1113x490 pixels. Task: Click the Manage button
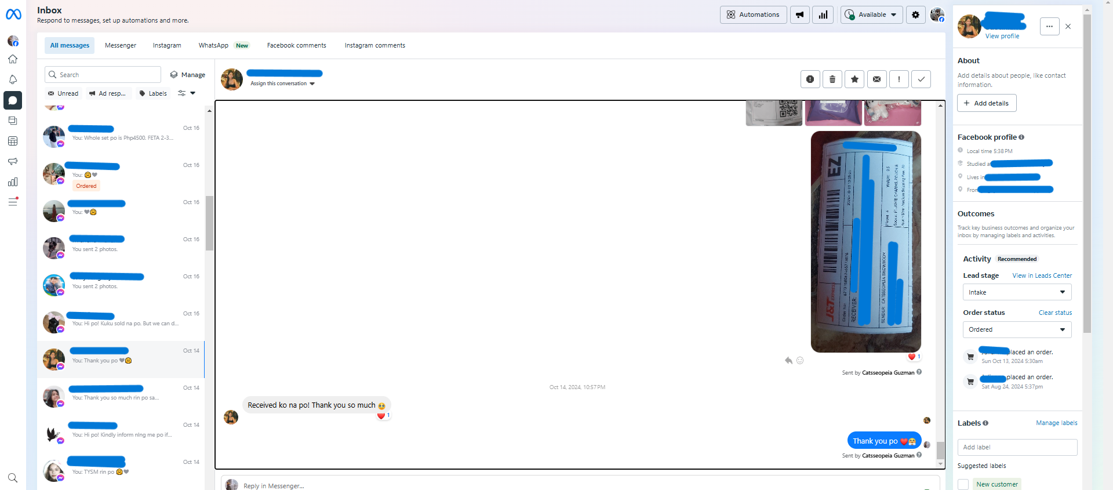188,75
